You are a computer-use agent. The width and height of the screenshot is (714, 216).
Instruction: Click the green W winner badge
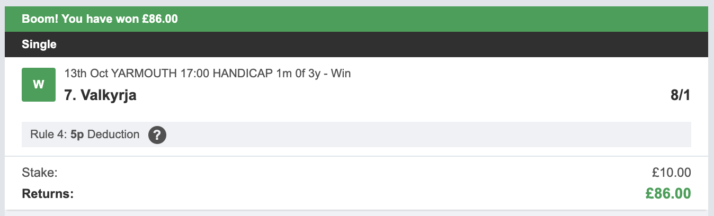coord(39,85)
